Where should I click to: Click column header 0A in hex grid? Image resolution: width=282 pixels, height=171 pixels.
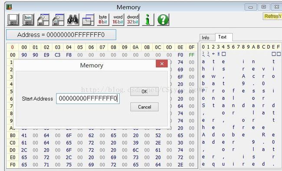pyautogui.click(x=136, y=47)
